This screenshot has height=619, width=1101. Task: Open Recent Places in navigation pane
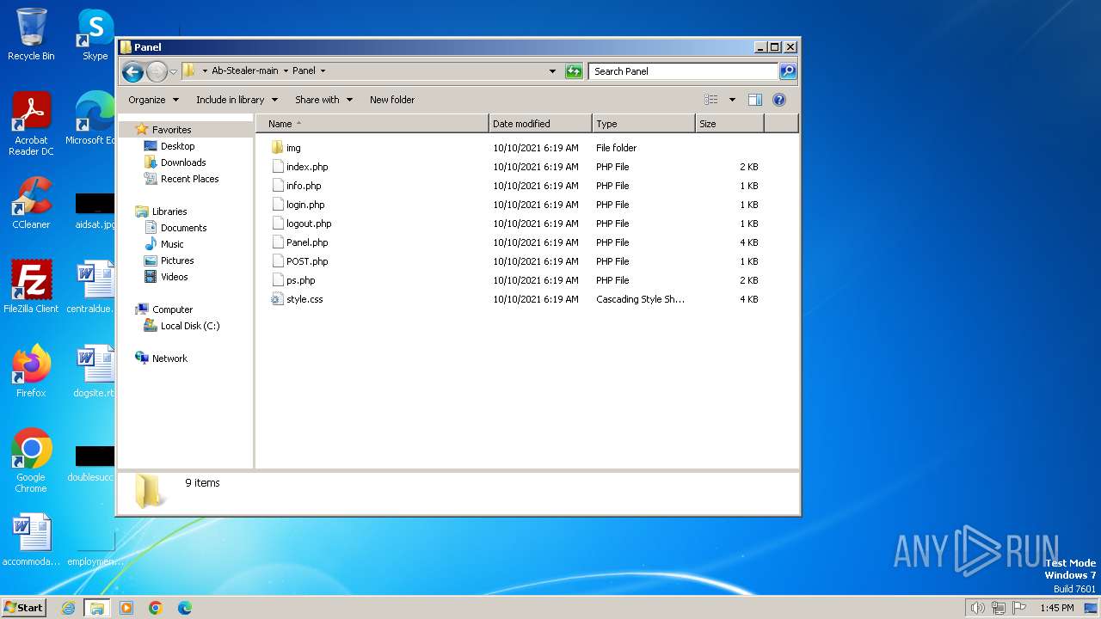pyautogui.click(x=189, y=179)
